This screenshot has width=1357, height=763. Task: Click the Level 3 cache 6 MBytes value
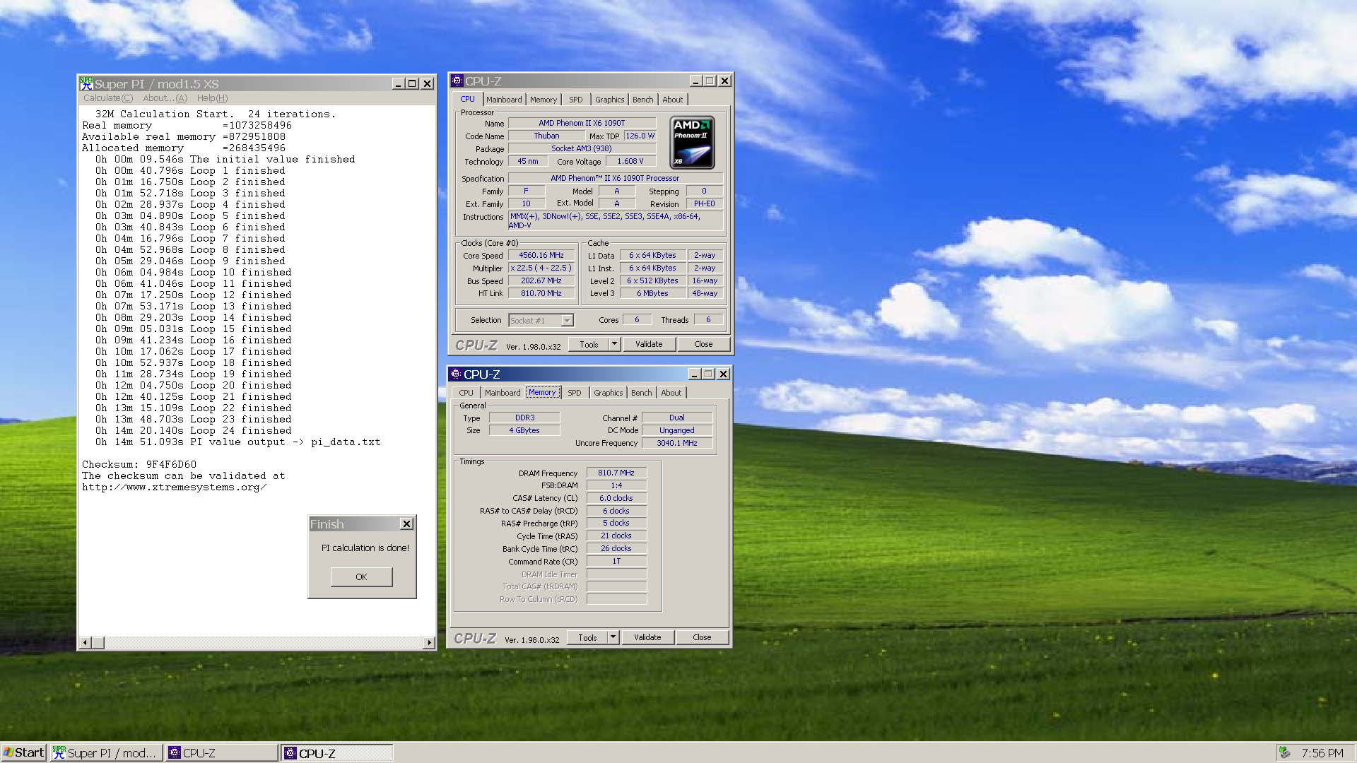(652, 294)
